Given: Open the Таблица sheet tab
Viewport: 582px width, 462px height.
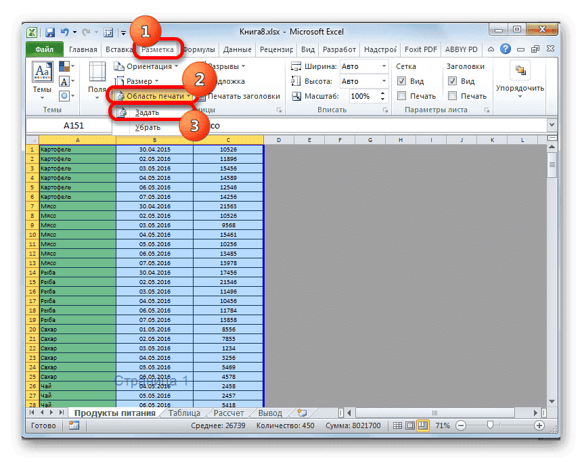Looking at the screenshot, I should pos(183,412).
